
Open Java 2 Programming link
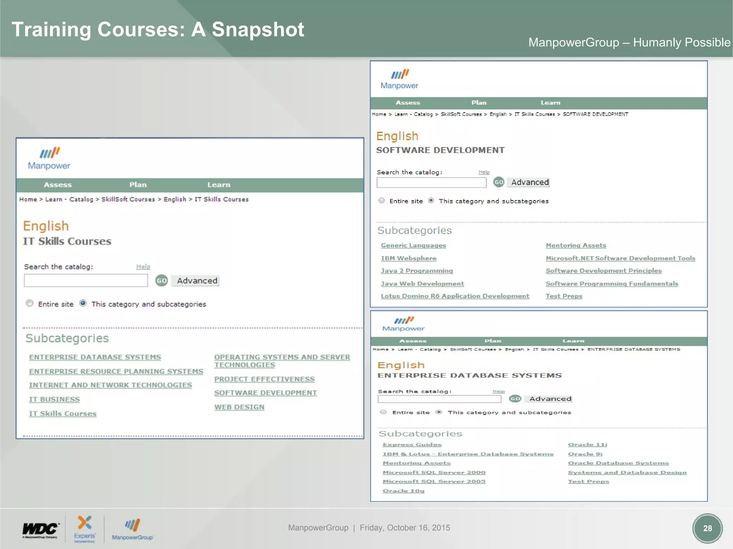[x=417, y=271]
